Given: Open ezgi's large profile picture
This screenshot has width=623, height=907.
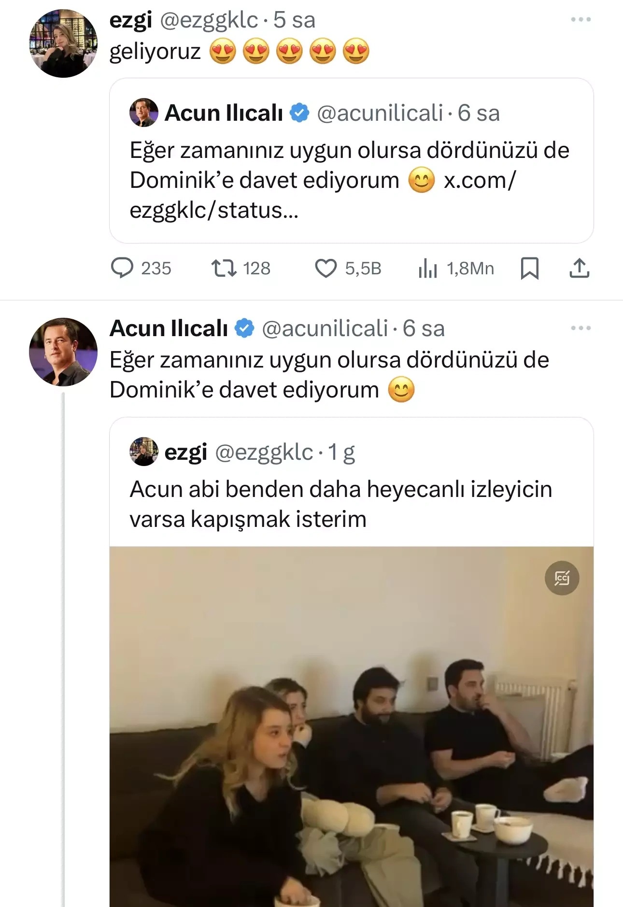Looking at the screenshot, I should [63, 43].
